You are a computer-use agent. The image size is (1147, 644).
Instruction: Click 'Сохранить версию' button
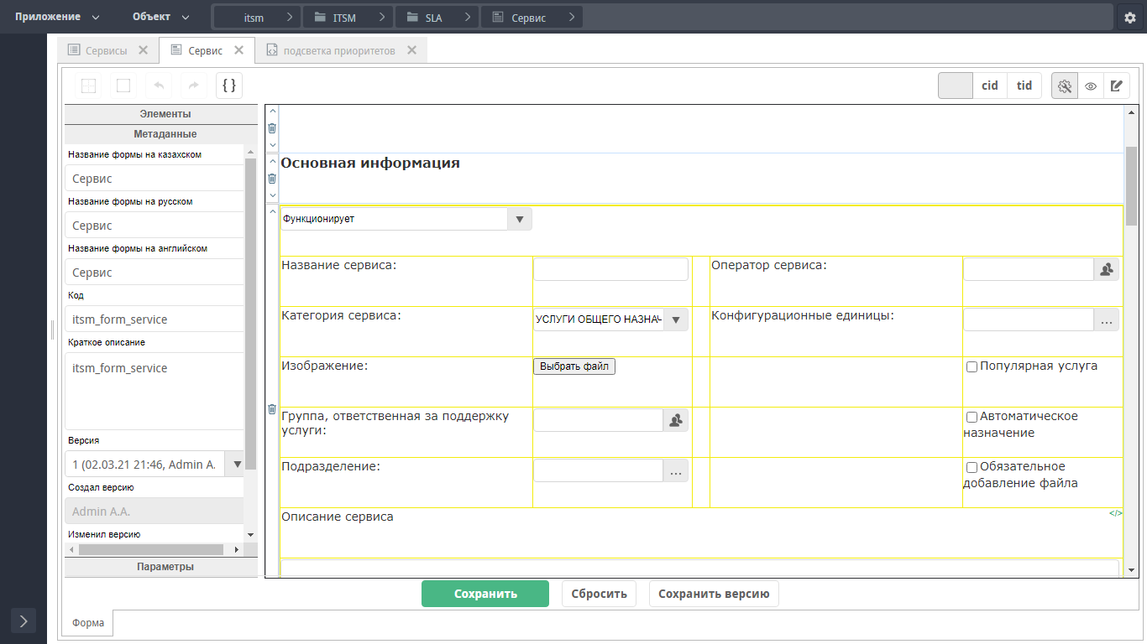pos(714,594)
